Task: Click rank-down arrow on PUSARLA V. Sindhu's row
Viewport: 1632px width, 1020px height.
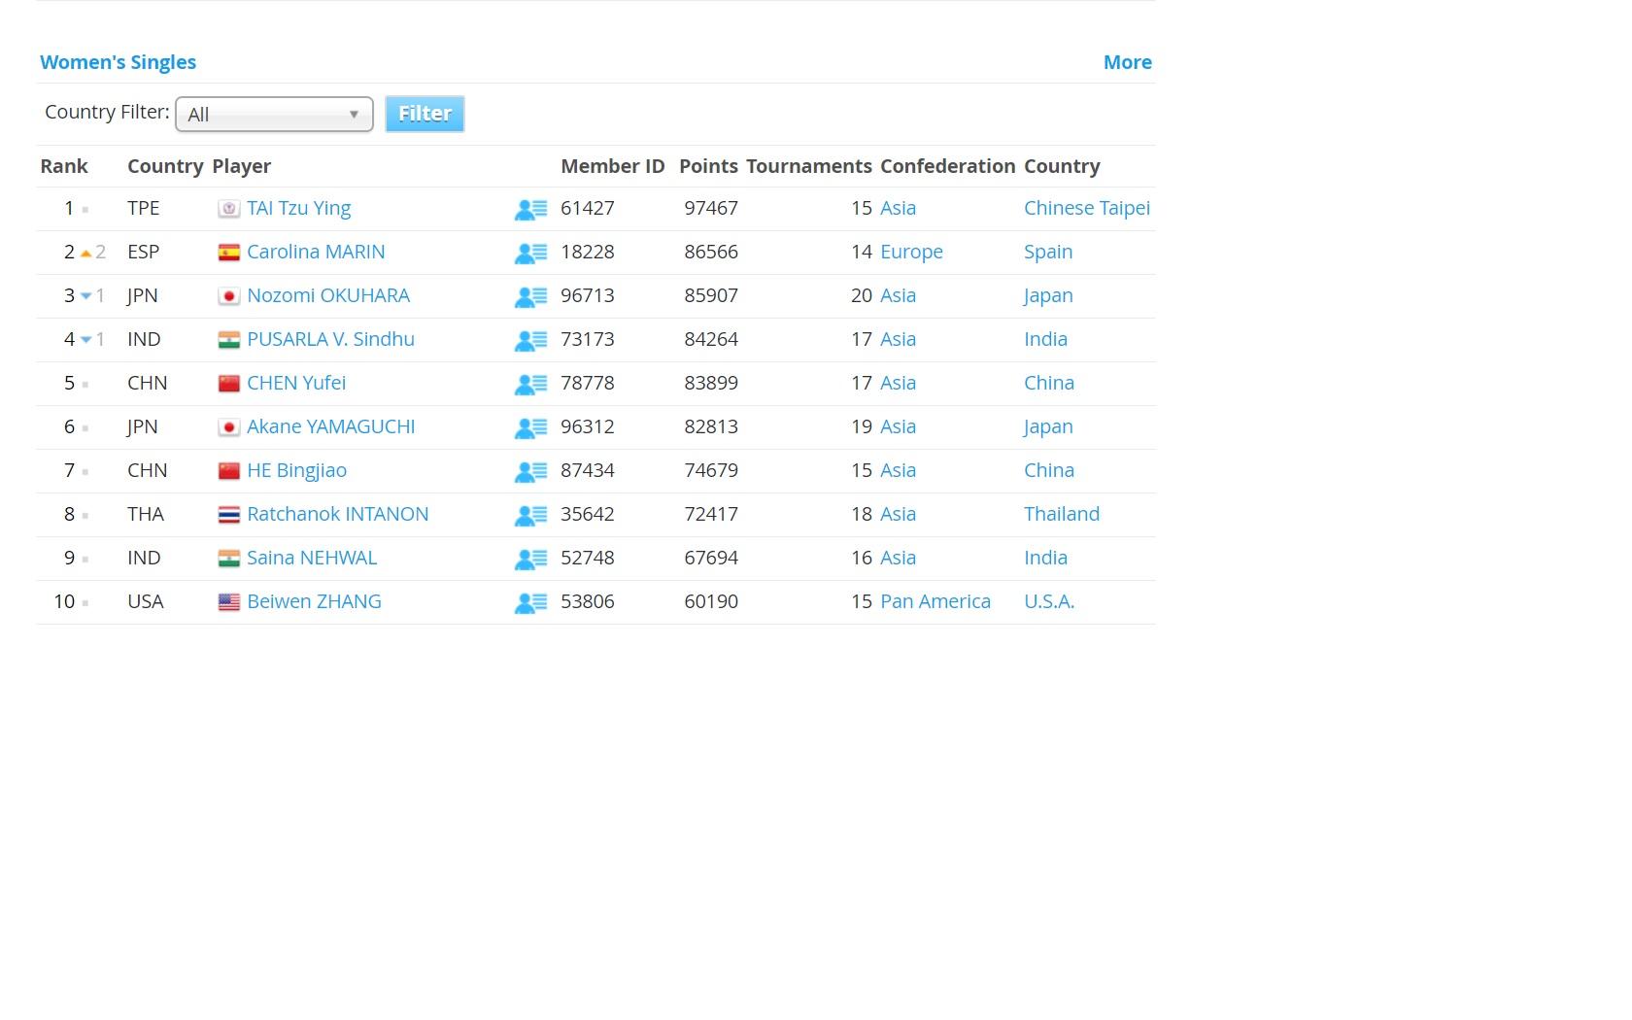Action: click(x=85, y=340)
